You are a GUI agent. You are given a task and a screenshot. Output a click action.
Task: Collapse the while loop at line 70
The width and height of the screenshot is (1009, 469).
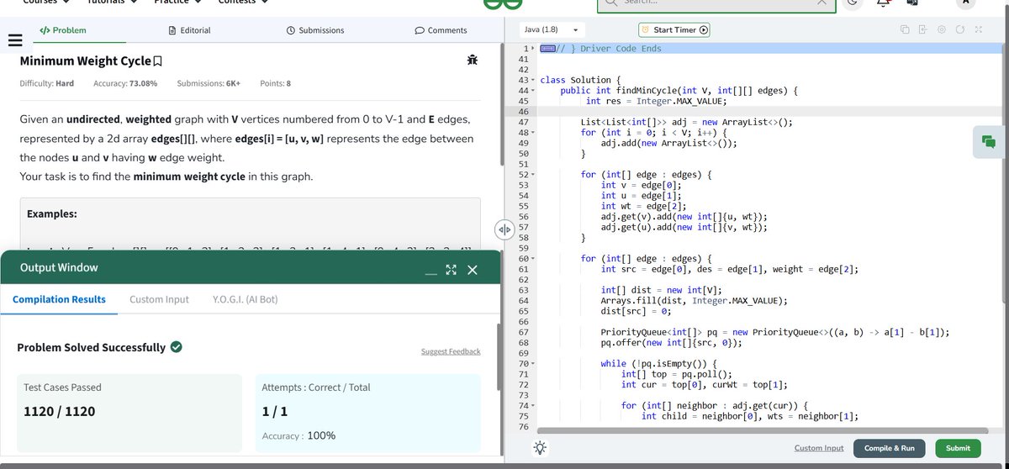(534, 364)
